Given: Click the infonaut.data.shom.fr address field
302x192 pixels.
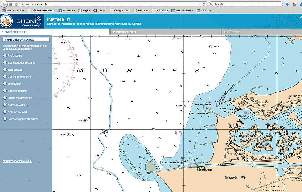Looking at the screenshot, I should pyautogui.click(x=108, y=4).
